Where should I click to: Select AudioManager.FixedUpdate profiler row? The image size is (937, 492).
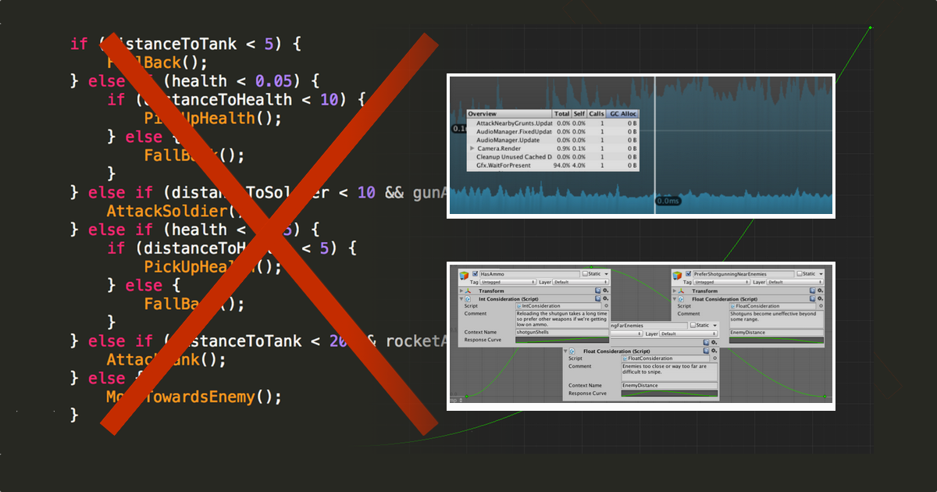click(x=553, y=132)
